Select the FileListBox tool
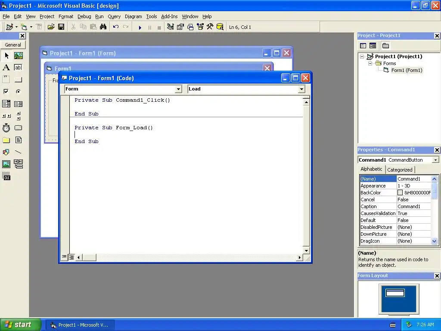This screenshot has width=441, height=331. 18,140
